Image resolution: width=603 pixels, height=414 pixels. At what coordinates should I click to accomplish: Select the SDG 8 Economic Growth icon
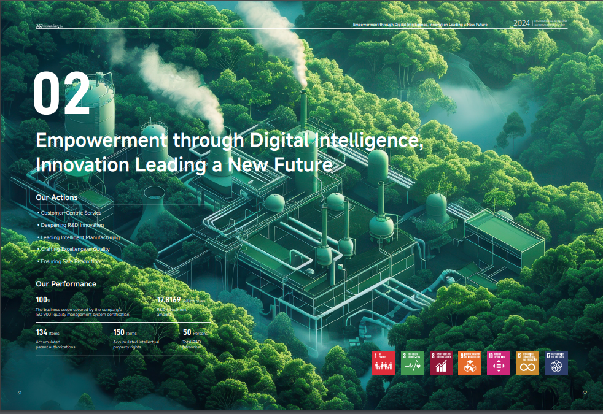coord(441,363)
